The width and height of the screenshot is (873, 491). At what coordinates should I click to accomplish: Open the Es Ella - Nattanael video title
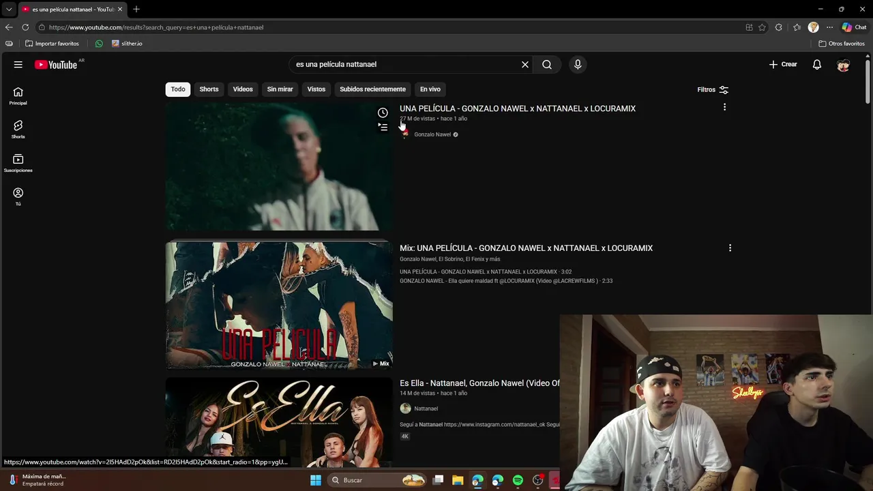[479, 383]
